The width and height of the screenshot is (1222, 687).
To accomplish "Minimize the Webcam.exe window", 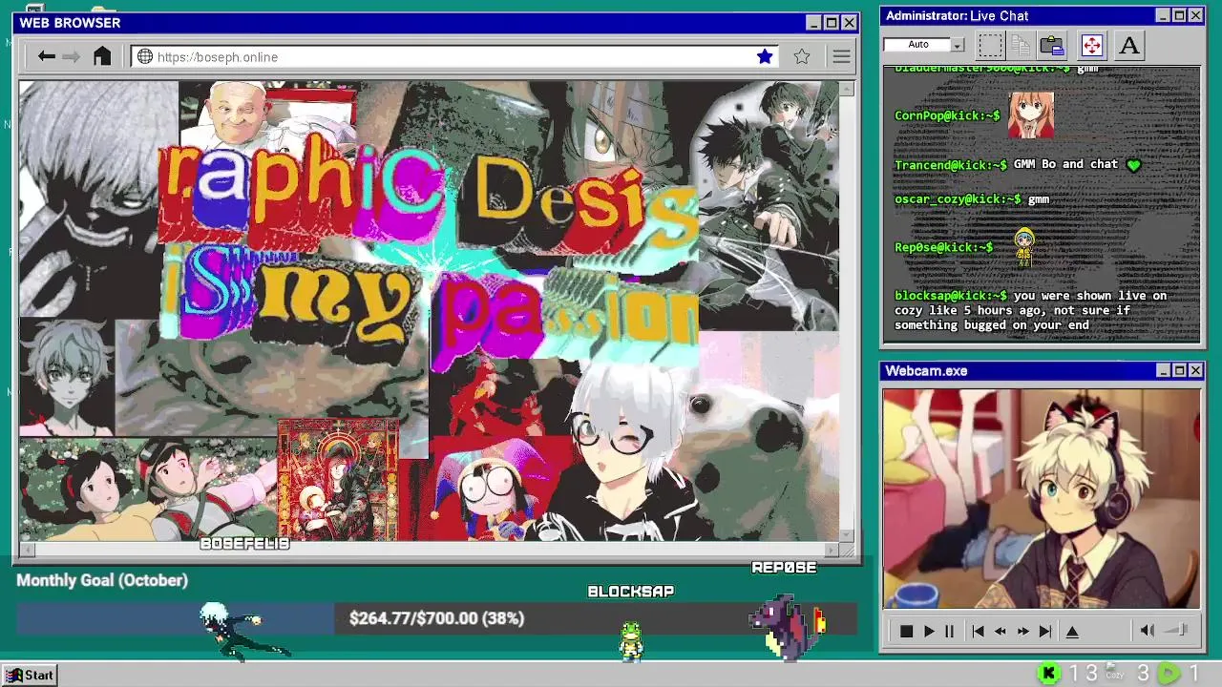I will point(1163,370).
